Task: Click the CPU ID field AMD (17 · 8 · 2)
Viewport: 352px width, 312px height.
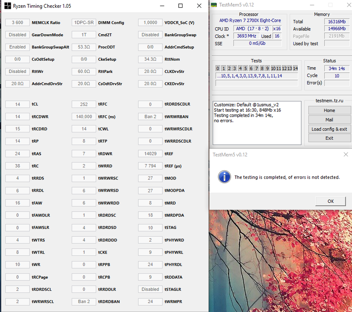Action: point(252,29)
